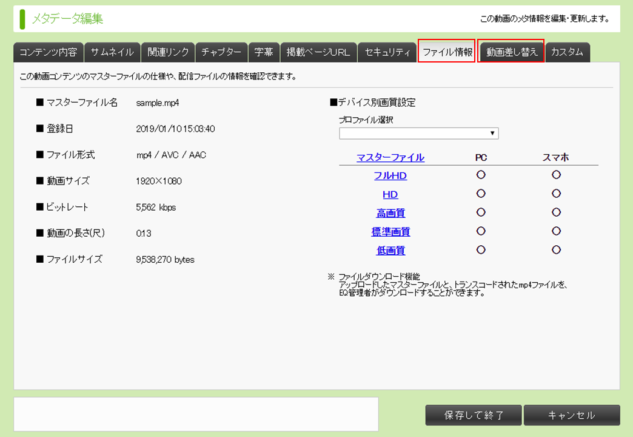Open the カスタム tab
Screen dimensions: 633x437
click(x=567, y=53)
